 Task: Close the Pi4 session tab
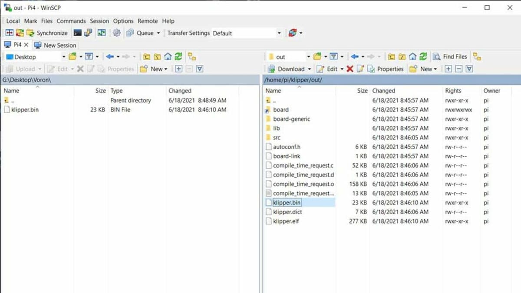click(26, 45)
